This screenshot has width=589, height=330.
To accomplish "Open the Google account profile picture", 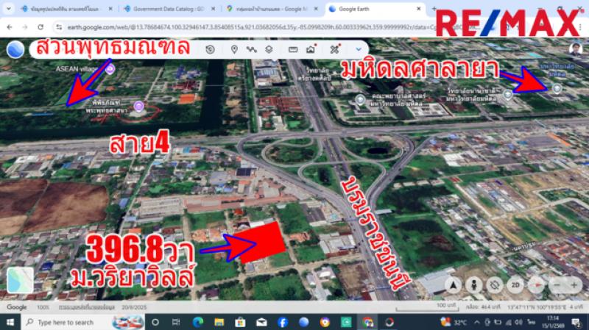I will 575,49.
